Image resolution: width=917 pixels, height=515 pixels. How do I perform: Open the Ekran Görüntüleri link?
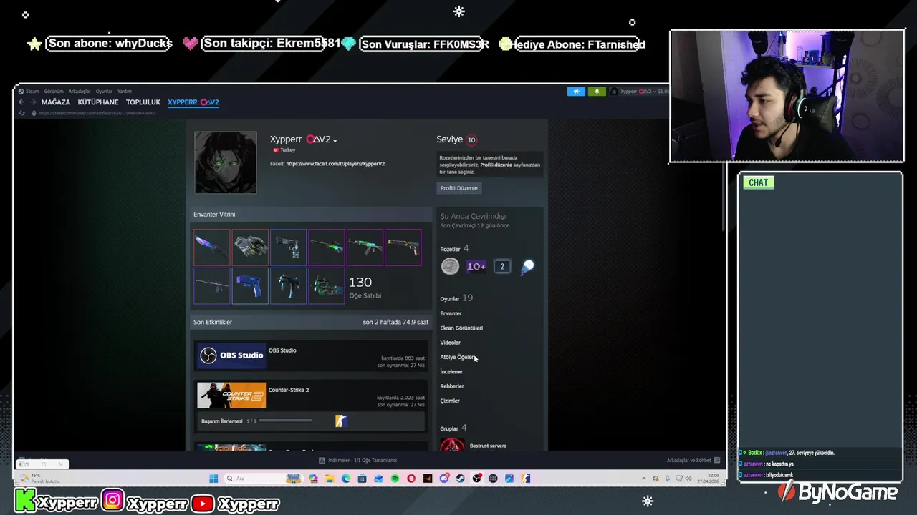click(461, 328)
